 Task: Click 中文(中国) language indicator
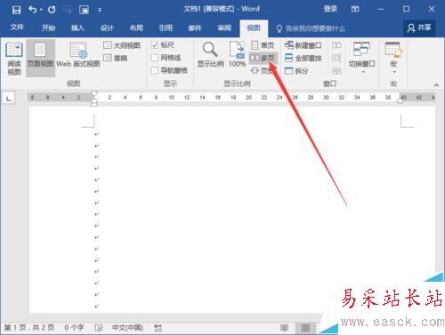click(x=127, y=328)
